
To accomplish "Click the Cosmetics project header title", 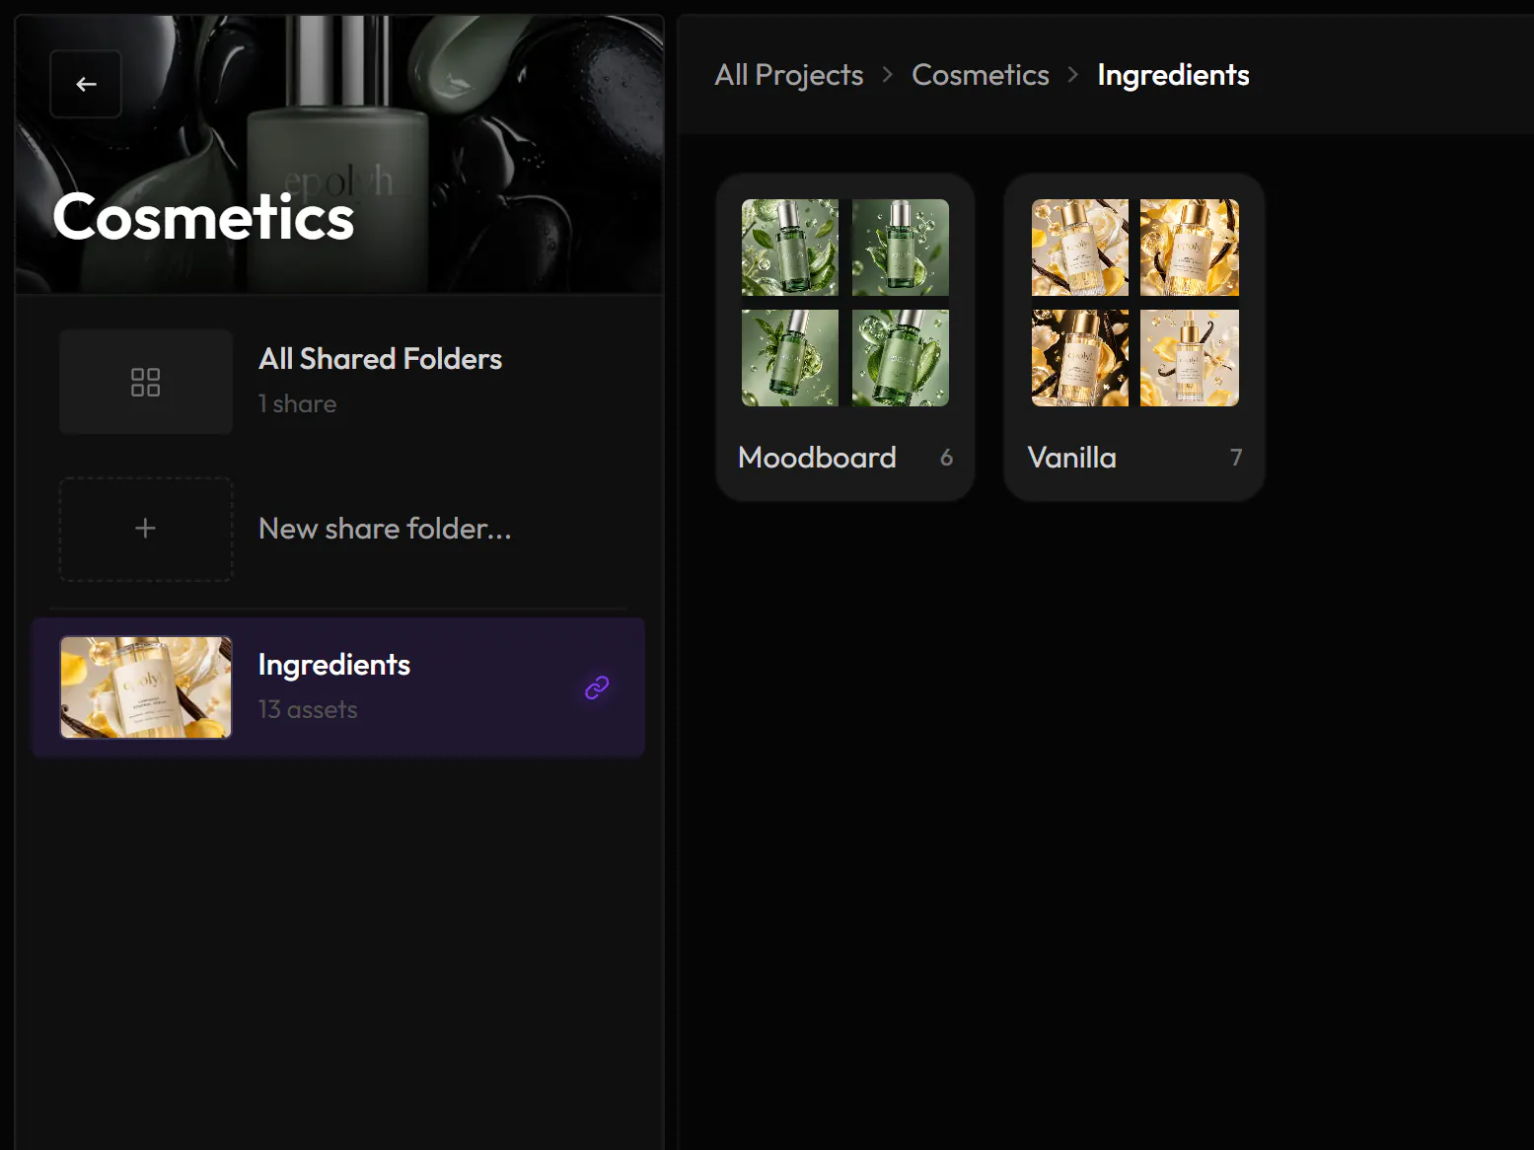I will coord(203,217).
